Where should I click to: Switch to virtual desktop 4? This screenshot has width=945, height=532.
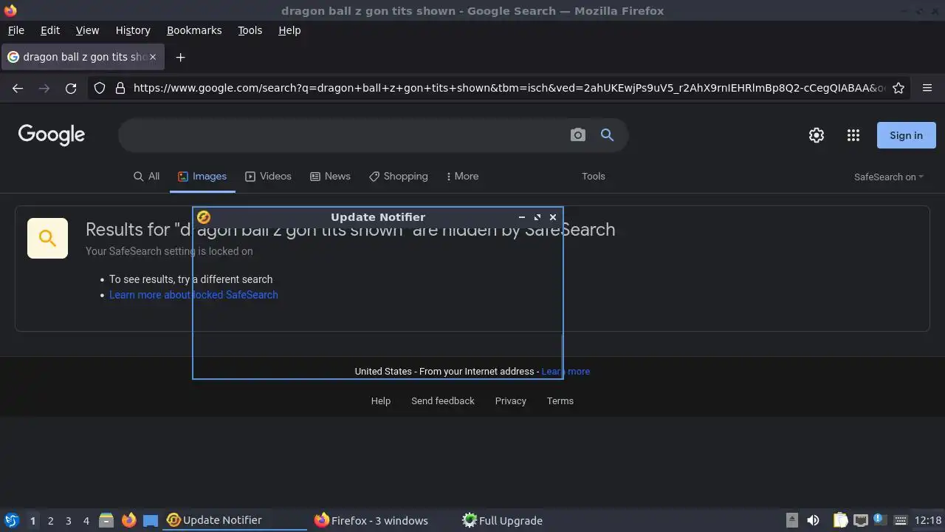tap(86, 520)
